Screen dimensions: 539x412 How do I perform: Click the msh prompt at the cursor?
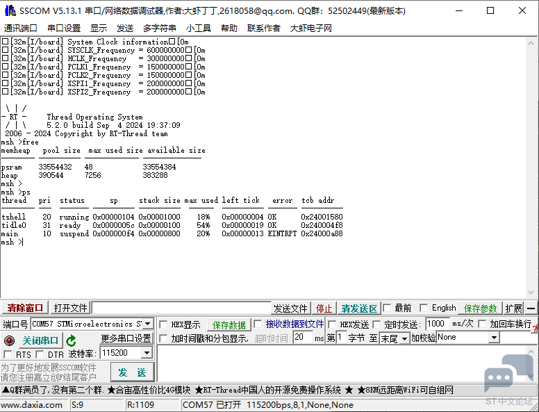pos(12,242)
